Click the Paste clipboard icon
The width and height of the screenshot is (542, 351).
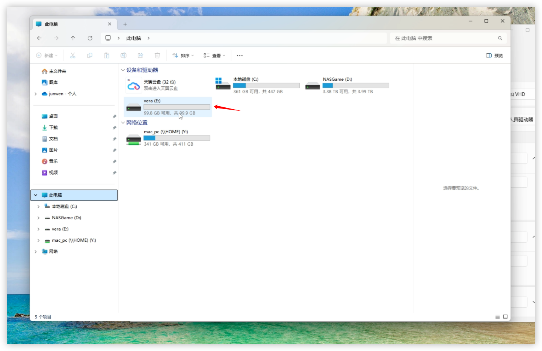pyautogui.click(x=106, y=56)
